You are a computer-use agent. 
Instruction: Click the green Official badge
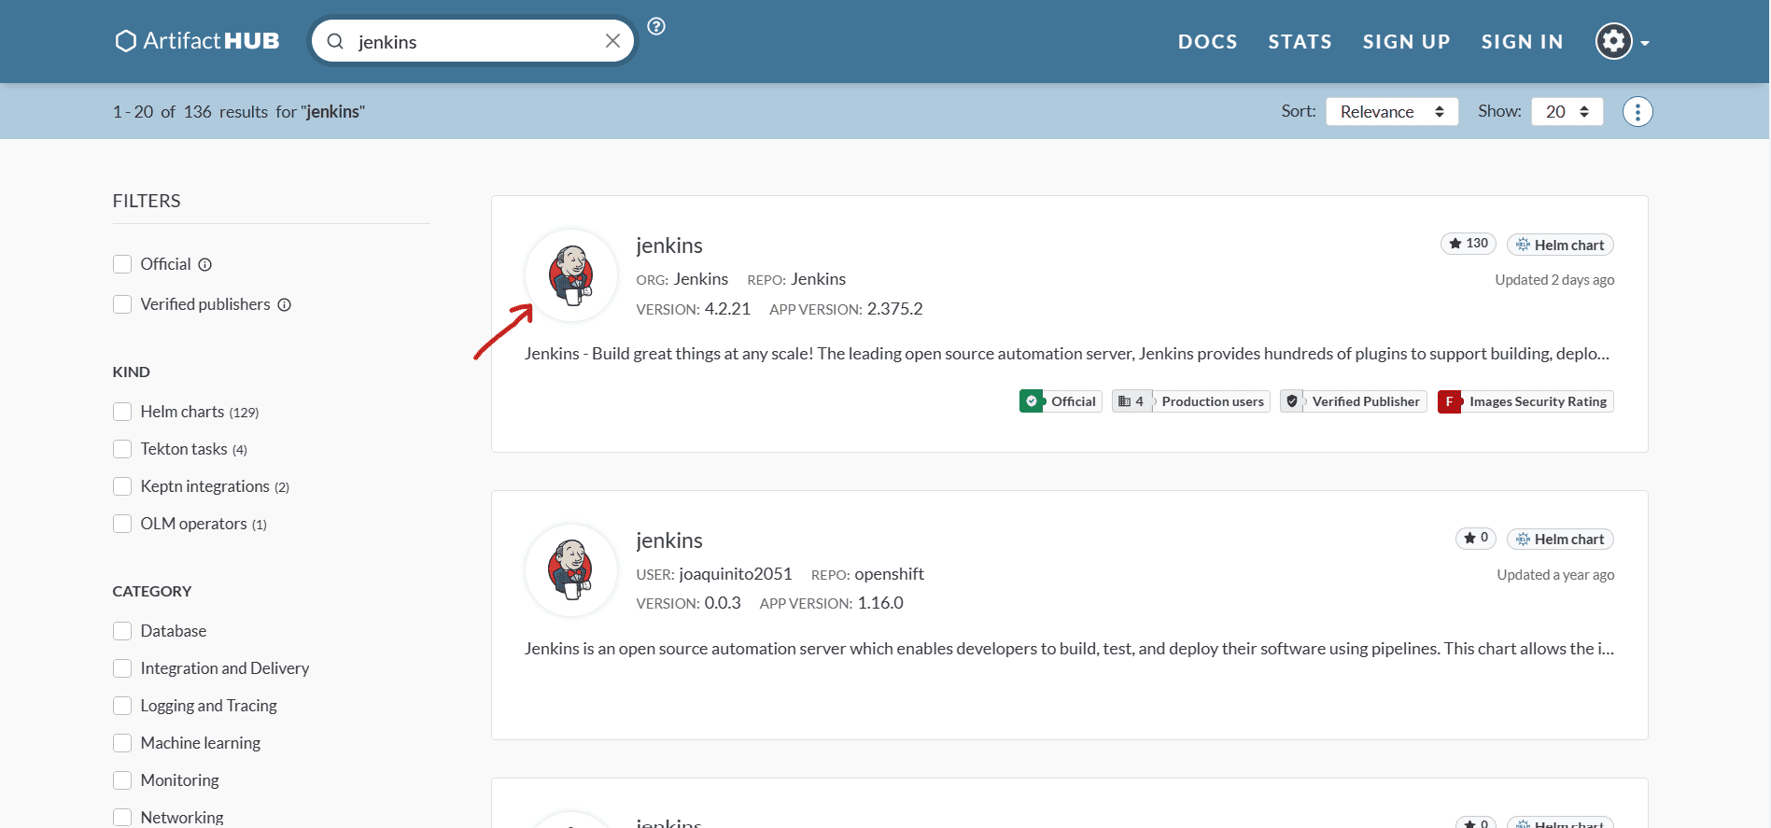tap(1061, 401)
